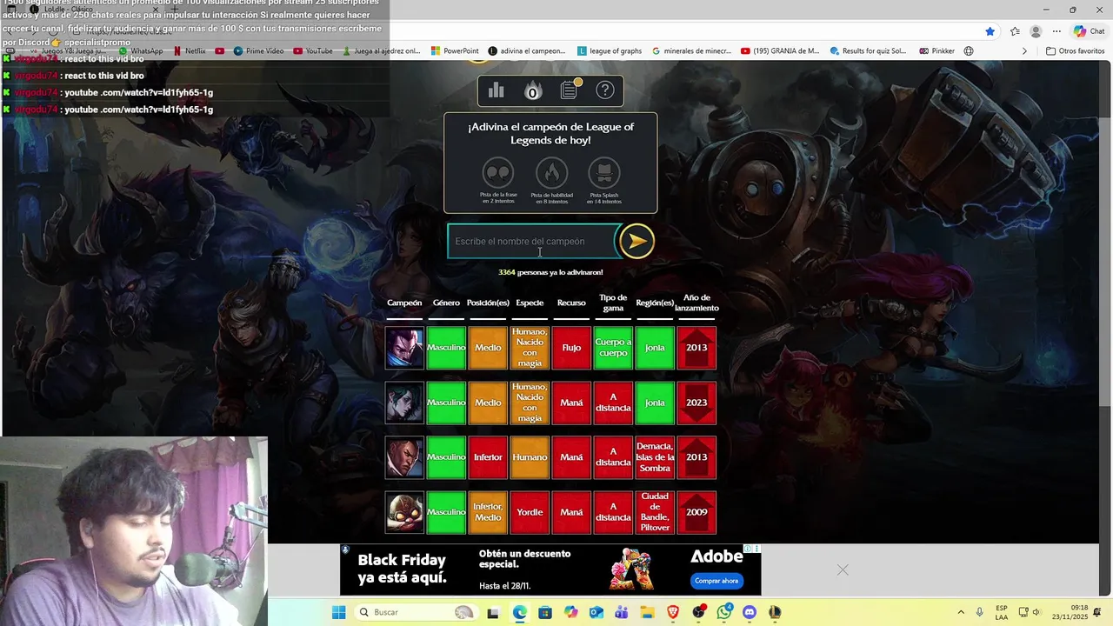Click the 'Demacia, Islas de la Sombra' cell
The height and width of the screenshot is (626, 1113).
point(655,457)
